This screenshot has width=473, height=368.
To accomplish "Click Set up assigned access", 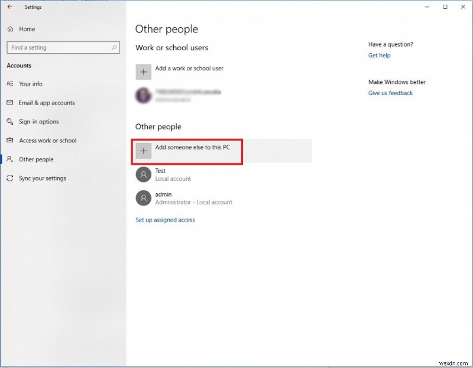I will point(165,220).
